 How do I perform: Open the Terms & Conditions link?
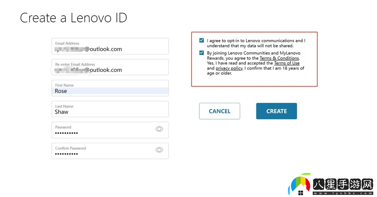click(x=279, y=58)
